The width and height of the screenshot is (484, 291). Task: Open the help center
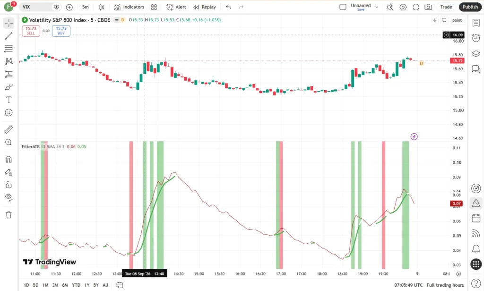pyautogui.click(x=476, y=283)
